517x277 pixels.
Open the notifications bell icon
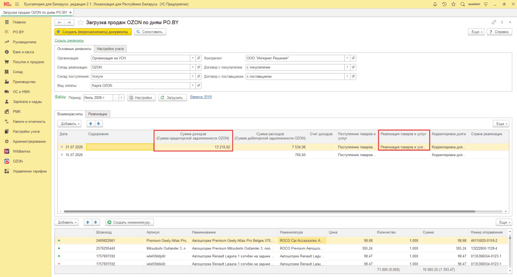(x=435, y=4)
